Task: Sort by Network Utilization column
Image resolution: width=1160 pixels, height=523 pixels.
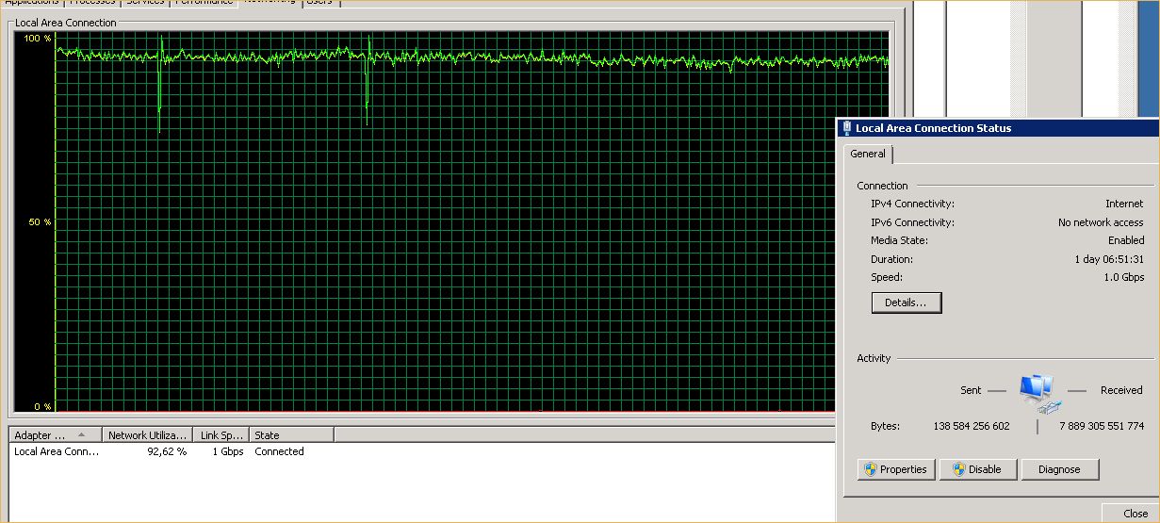Action: click(147, 435)
